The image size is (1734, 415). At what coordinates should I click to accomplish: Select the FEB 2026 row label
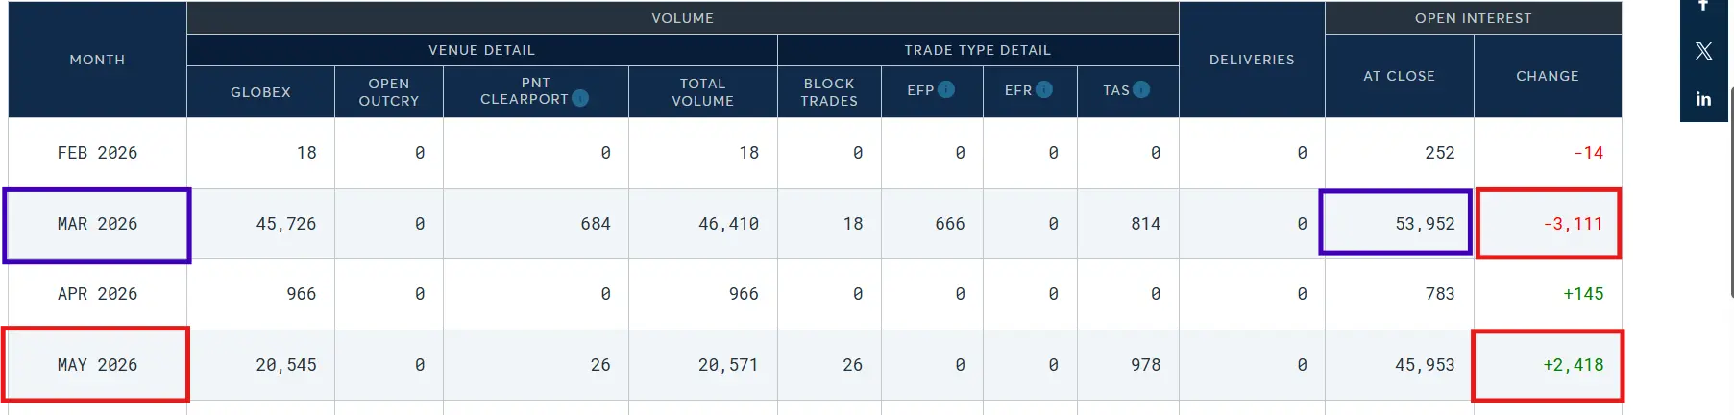point(97,153)
